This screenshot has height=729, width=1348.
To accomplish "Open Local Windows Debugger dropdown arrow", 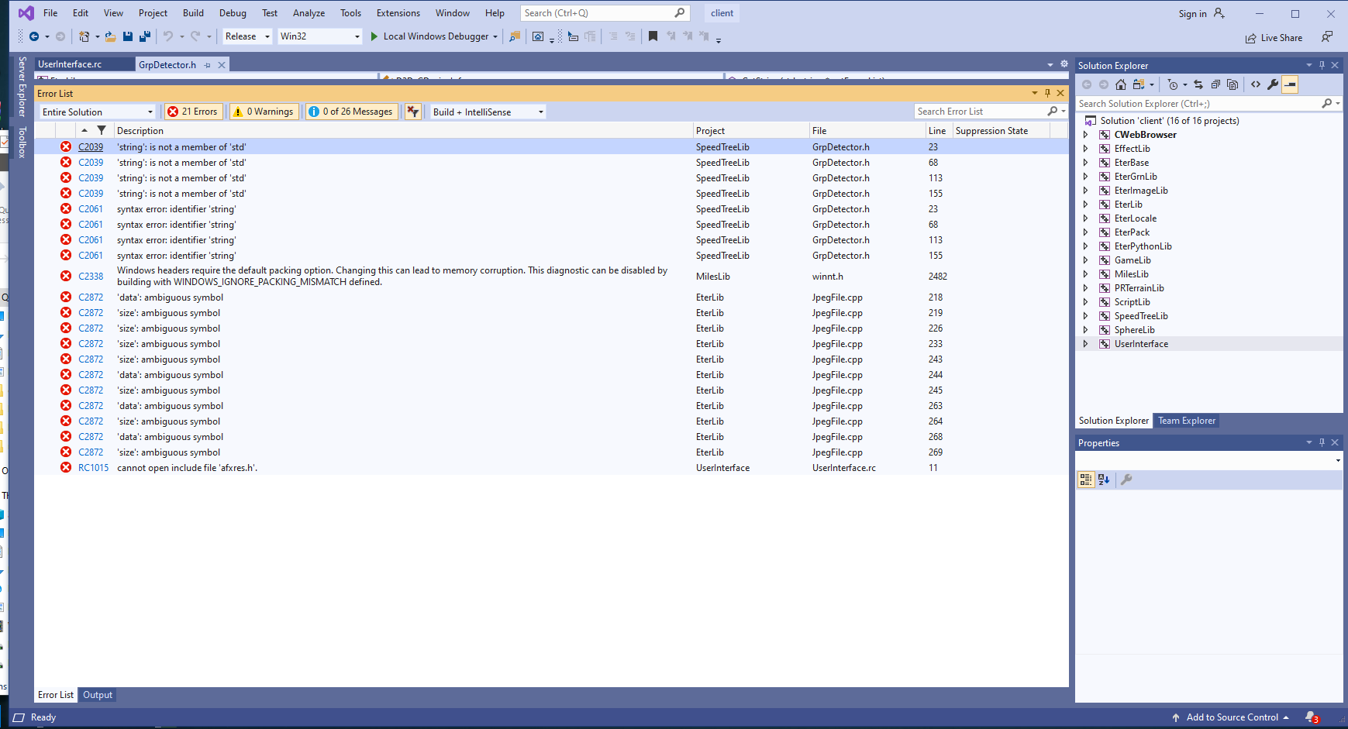I will (495, 36).
